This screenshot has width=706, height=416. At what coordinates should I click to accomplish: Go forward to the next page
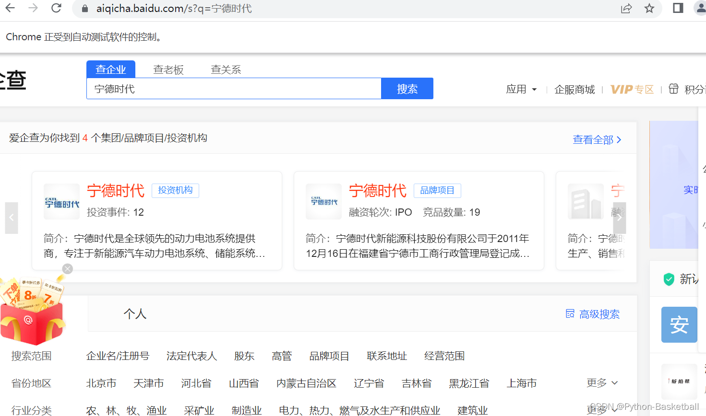(x=33, y=8)
